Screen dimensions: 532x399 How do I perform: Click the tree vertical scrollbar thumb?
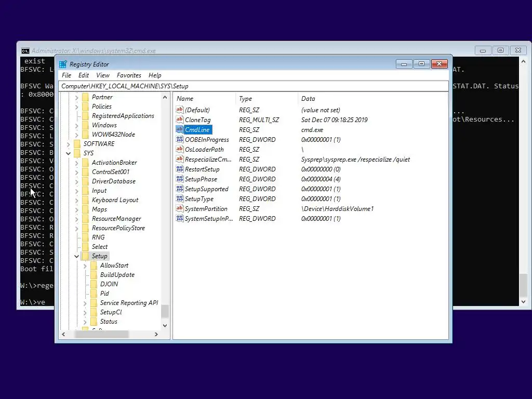click(165, 312)
